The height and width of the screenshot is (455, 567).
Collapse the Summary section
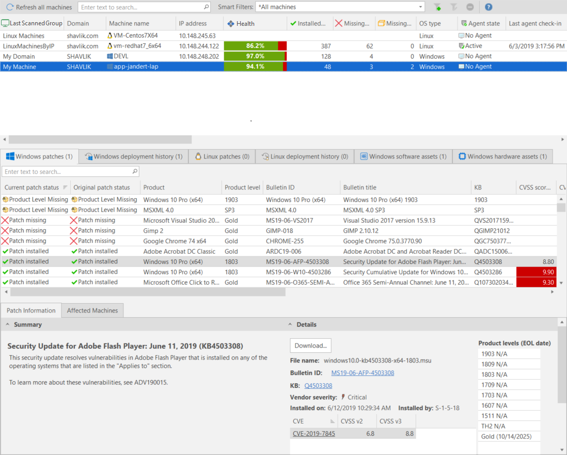click(x=7, y=324)
